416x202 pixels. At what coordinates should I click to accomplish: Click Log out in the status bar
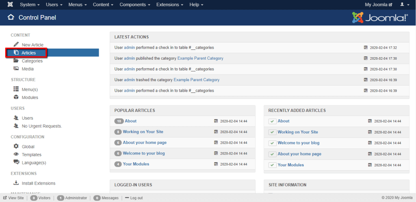click(x=134, y=198)
